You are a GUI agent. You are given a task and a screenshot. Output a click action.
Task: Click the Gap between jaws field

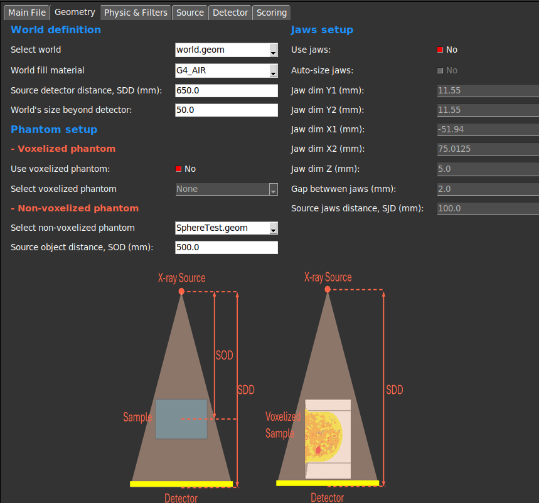[x=488, y=189]
